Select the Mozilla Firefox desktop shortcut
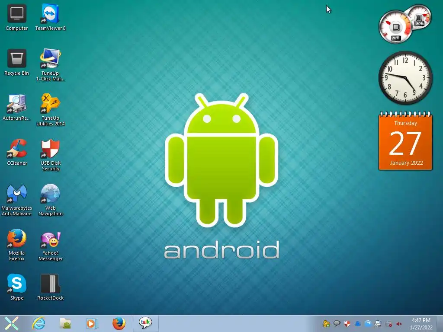The width and height of the screenshot is (443, 332). coord(17,245)
